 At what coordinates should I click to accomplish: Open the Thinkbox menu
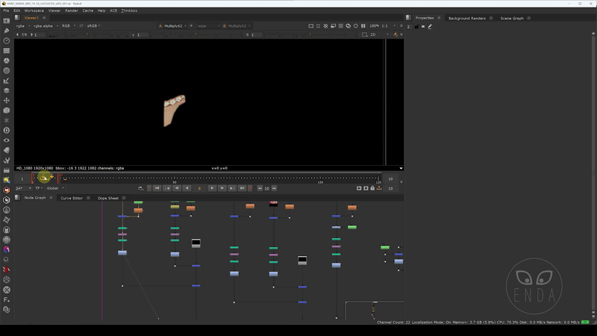coord(129,10)
